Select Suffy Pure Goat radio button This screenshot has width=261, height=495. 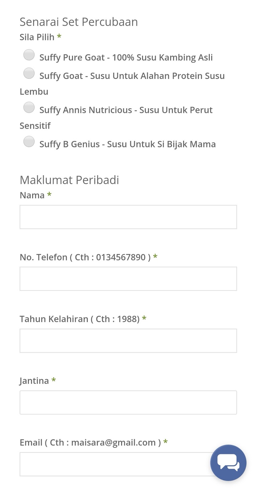[29, 55]
